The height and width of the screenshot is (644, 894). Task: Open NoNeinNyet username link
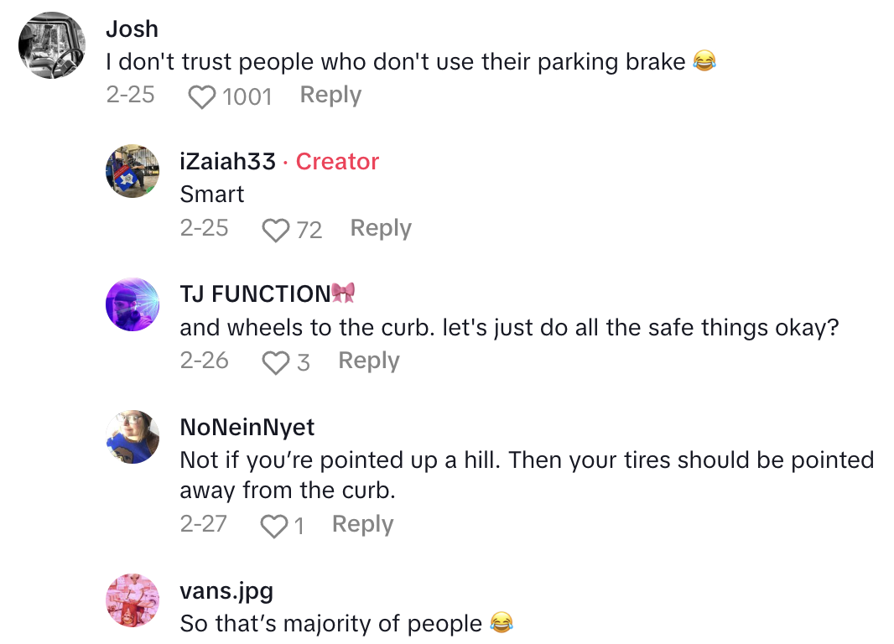[x=247, y=427]
